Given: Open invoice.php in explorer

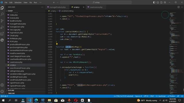Looking at the screenshot, I should [14, 18].
